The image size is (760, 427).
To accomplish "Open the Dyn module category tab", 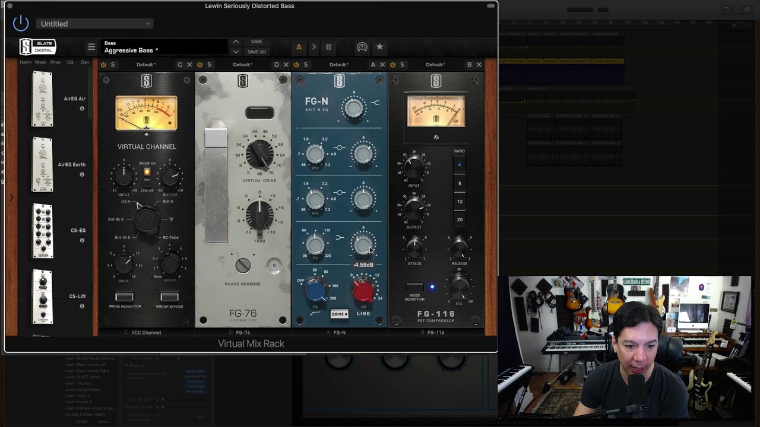I will tap(84, 62).
